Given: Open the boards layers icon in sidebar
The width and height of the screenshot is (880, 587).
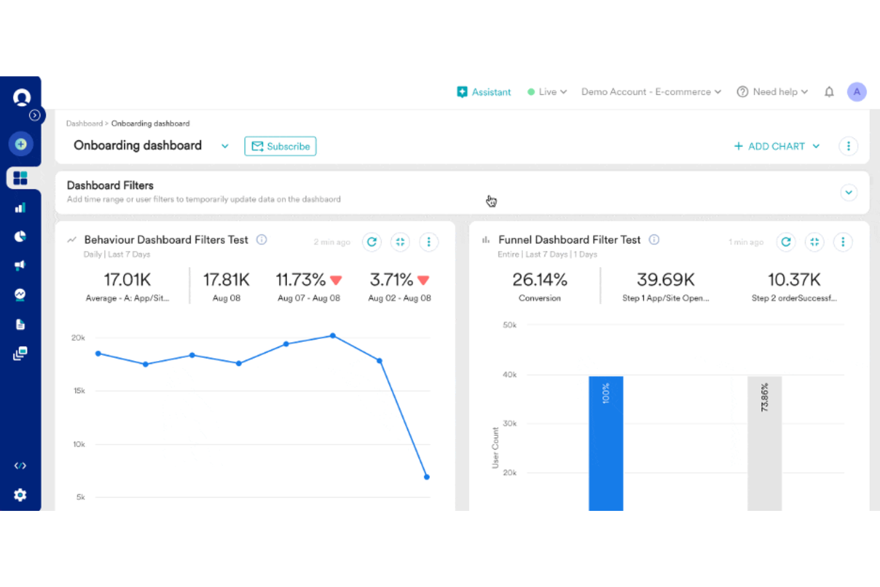Looking at the screenshot, I should [x=21, y=353].
